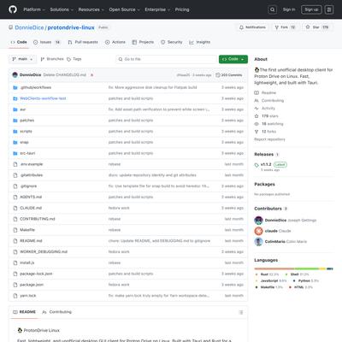The width and height of the screenshot is (342, 342).
Task: Click the commits history clock icon
Action: (218, 75)
